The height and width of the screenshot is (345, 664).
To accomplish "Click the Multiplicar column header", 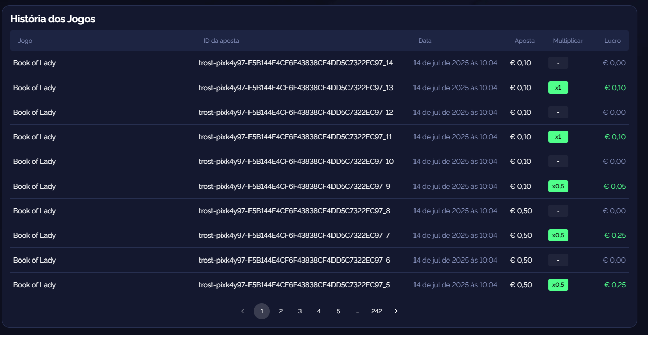I will pyautogui.click(x=568, y=41).
